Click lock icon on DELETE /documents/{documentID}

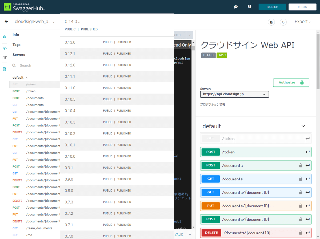point(301,233)
